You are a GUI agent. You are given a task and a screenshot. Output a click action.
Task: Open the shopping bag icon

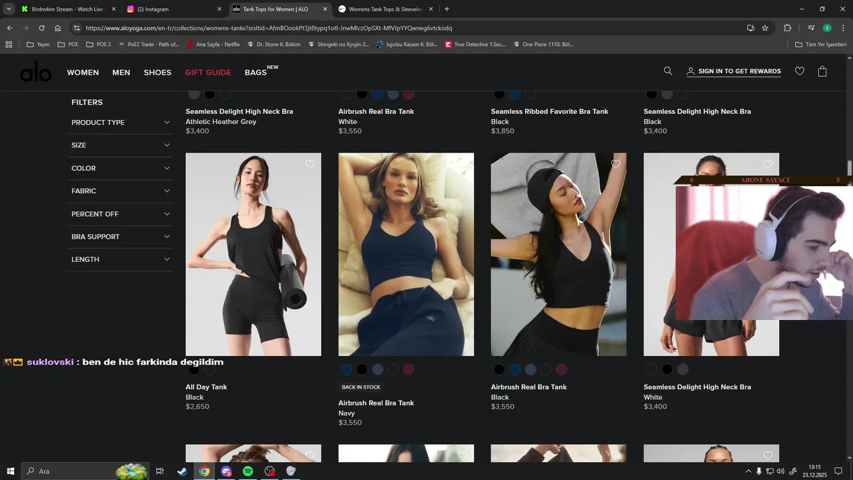click(822, 71)
